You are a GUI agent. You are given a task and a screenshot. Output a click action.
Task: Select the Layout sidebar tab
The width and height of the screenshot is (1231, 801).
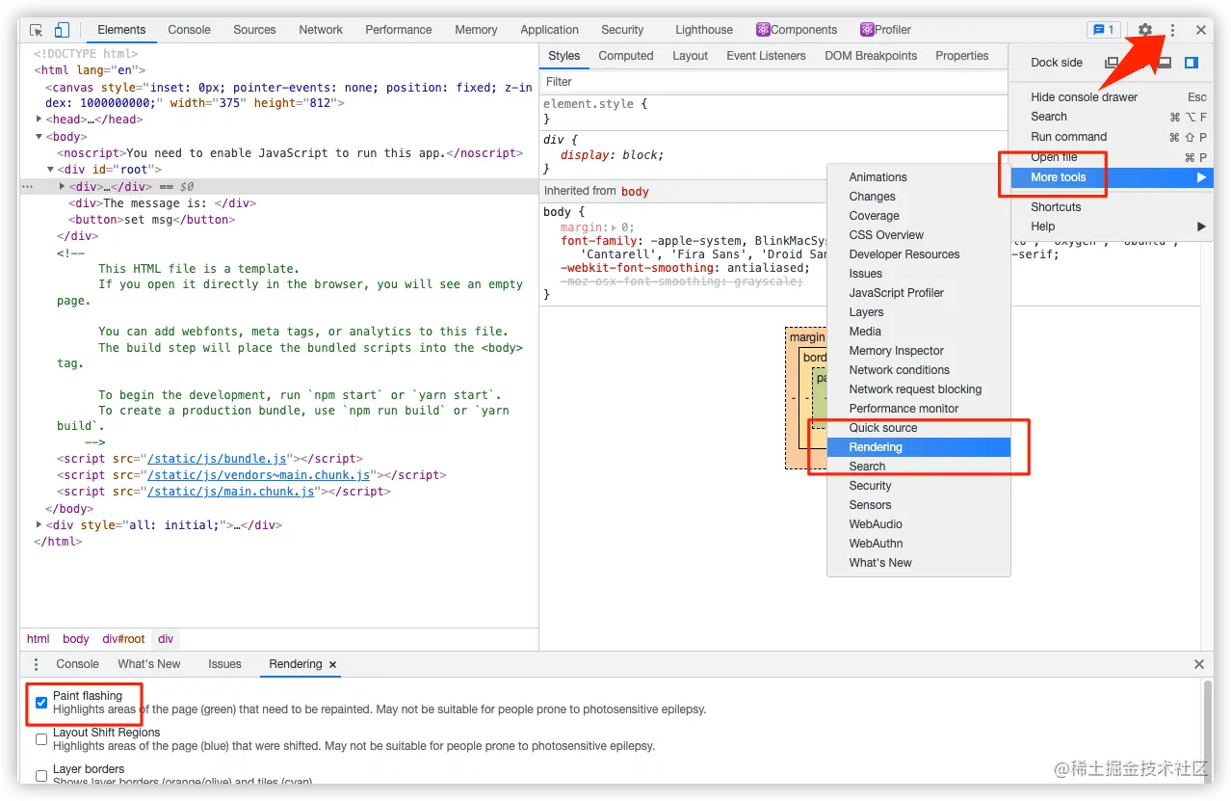(690, 56)
